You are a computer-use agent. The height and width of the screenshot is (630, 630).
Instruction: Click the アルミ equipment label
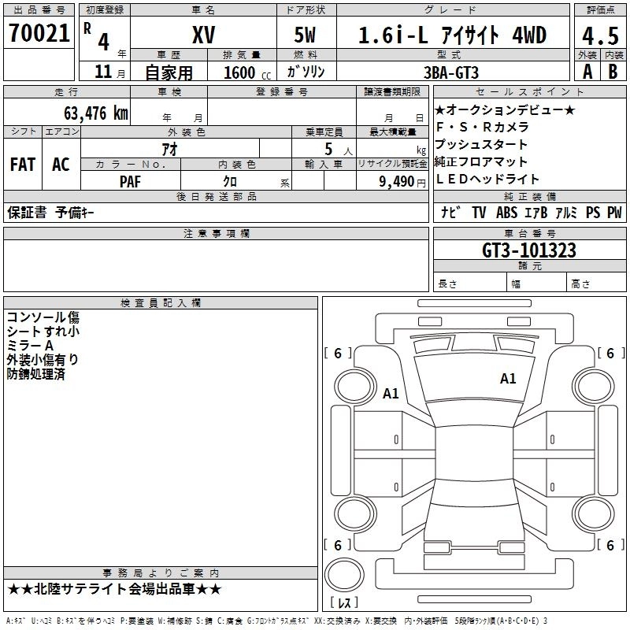click(x=566, y=212)
